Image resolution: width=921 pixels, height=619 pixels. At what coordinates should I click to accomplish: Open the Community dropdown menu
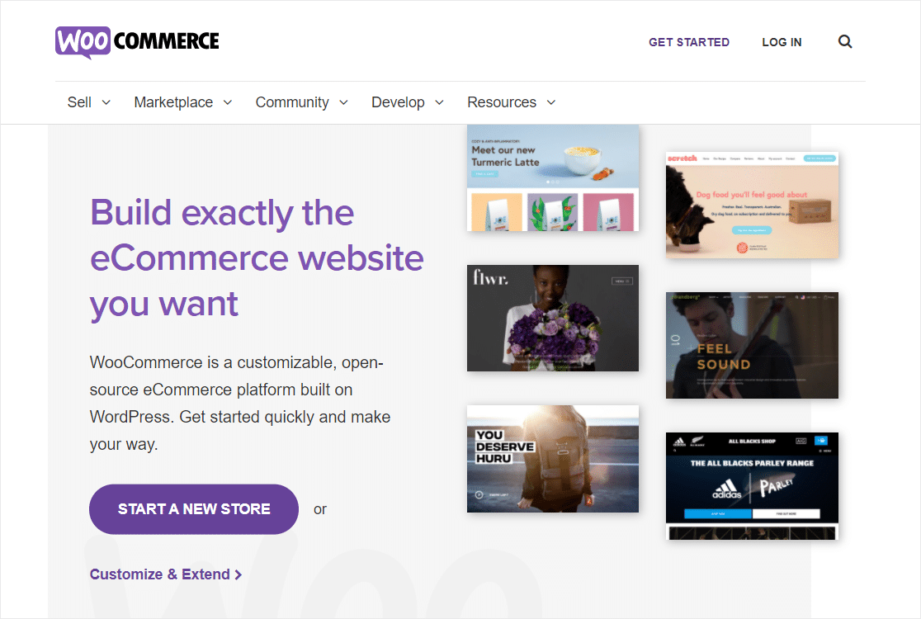click(301, 102)
